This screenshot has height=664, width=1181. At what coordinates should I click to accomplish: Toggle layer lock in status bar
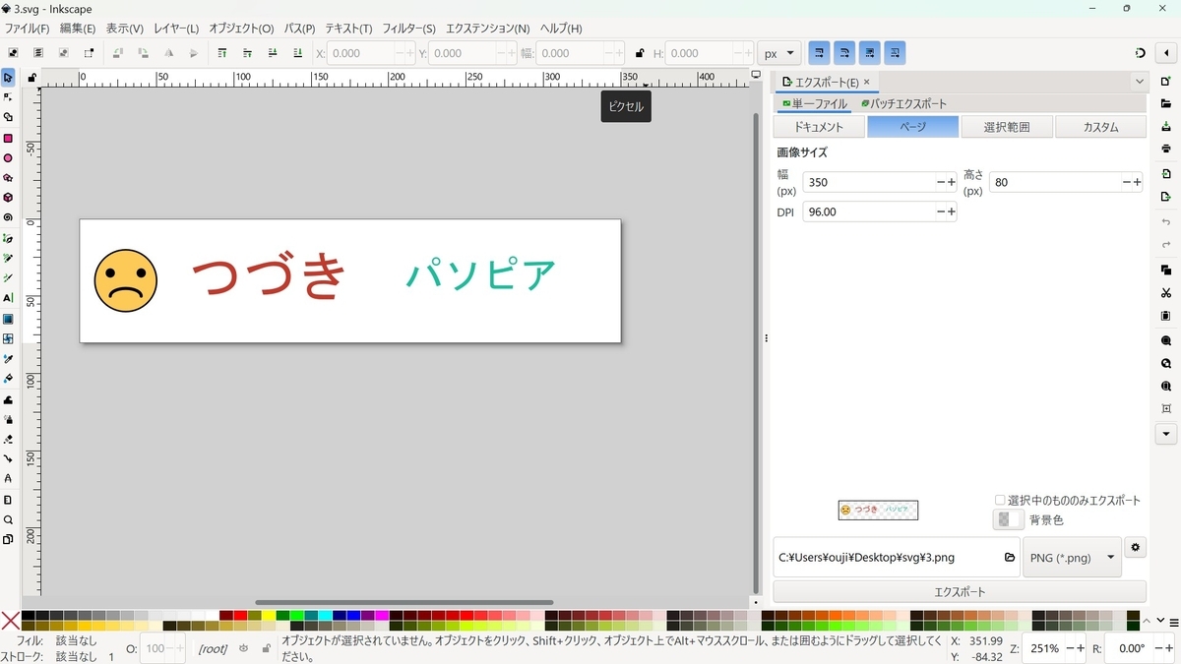(x=266, y=648)
